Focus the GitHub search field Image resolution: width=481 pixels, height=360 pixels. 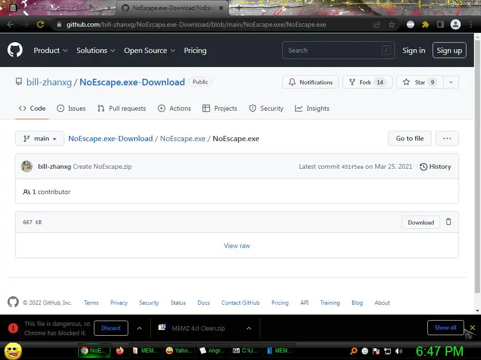pyautogui.click(x=338, y=50)
